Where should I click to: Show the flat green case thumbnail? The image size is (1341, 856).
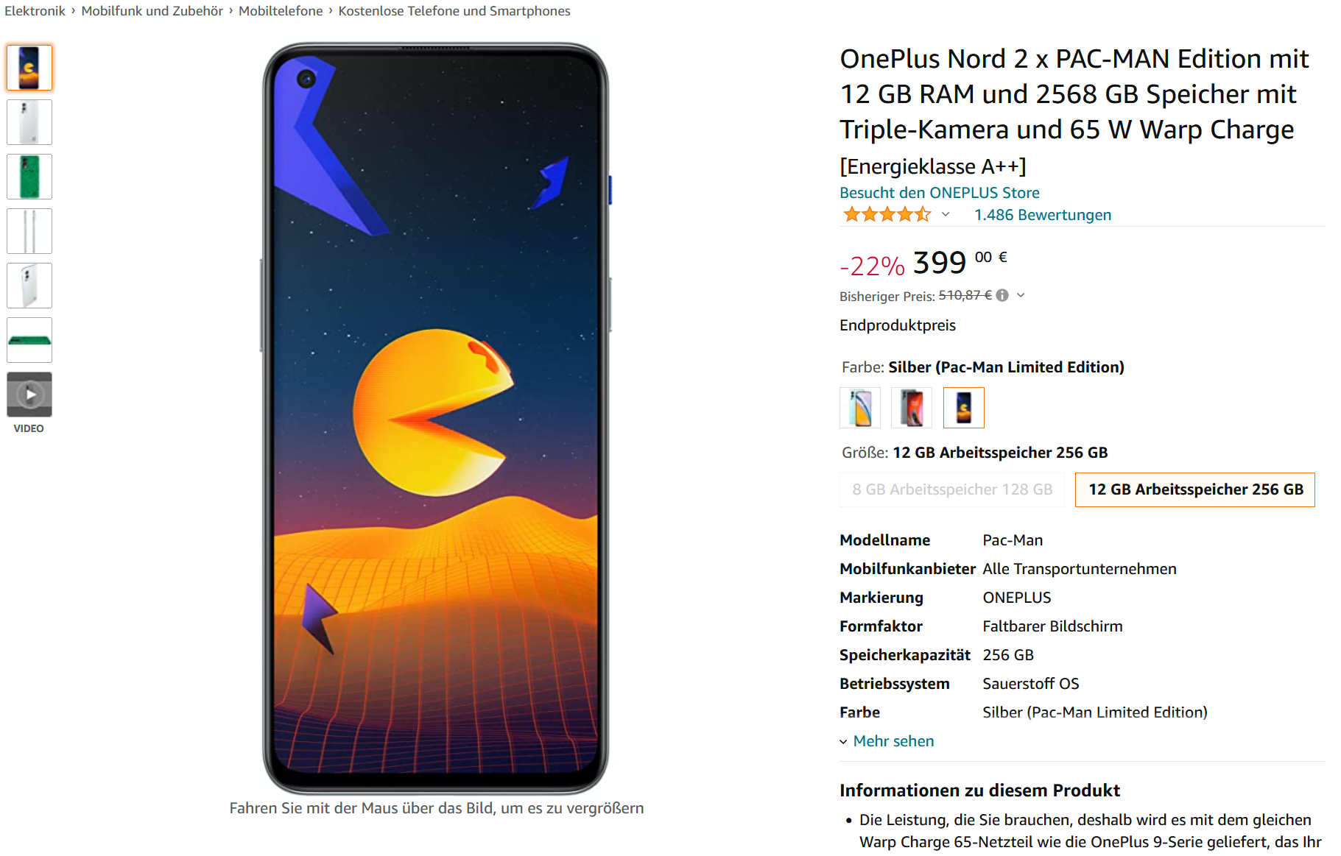click(x=29, y=340)
